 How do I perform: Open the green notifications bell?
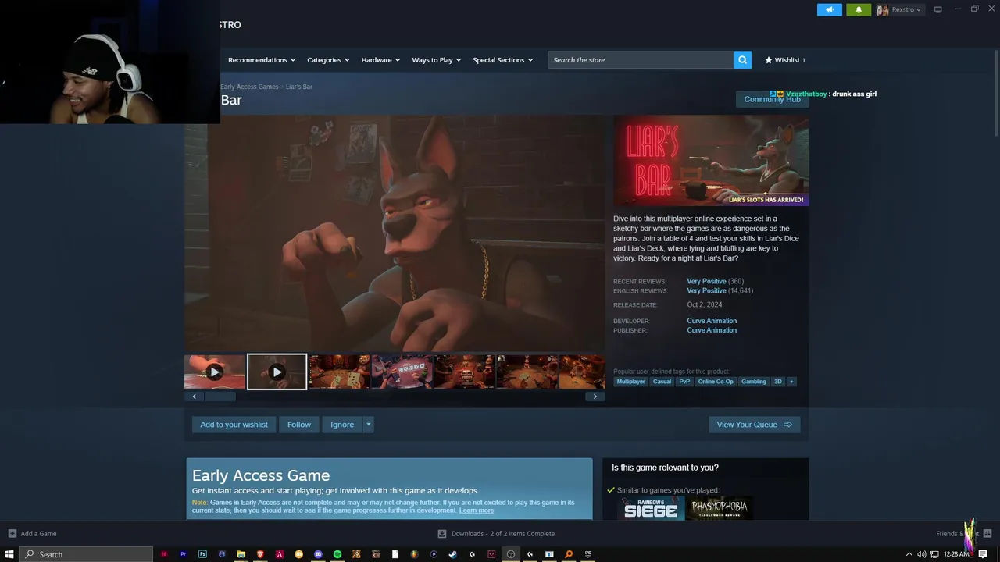pos(859,10)
